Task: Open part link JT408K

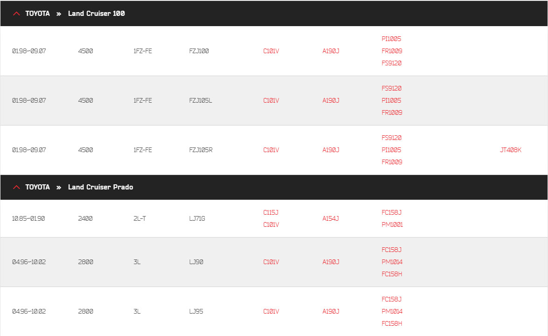Action: 510,150
